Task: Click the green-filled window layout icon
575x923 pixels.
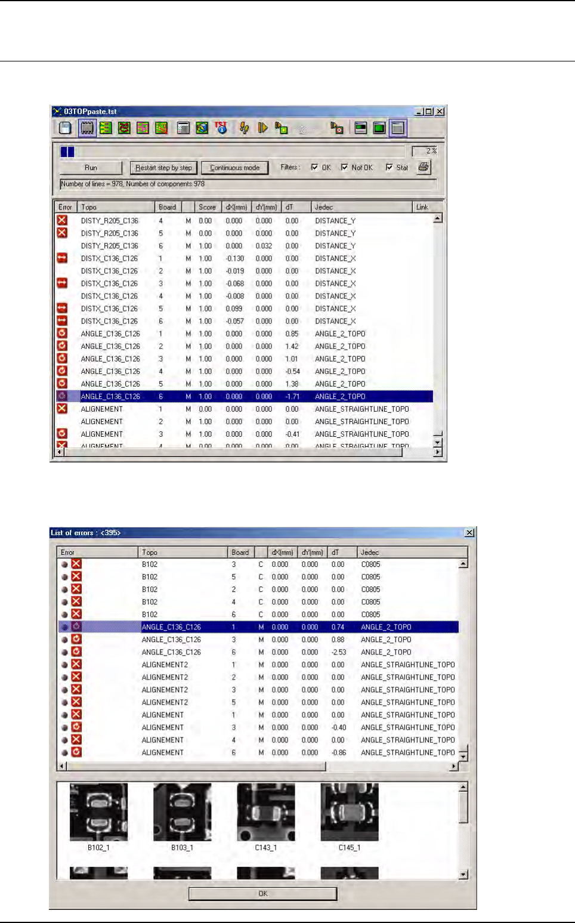Action: pyautogui.click(x=379, y=128)
